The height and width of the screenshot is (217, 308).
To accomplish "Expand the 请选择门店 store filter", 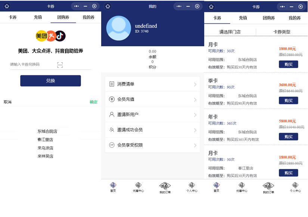I will pyautogui.click(x=230, y=32).
